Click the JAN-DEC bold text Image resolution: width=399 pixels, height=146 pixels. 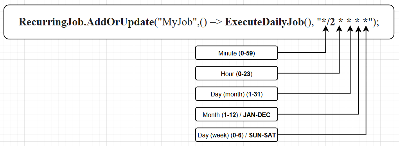(257, 115)
